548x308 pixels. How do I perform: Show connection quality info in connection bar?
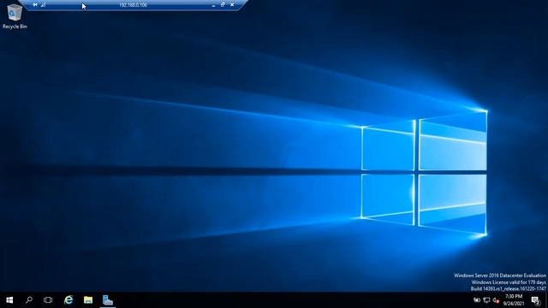(44, 5)
